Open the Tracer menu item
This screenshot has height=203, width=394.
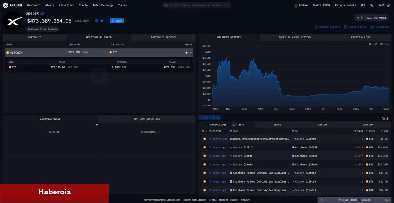(x=122, y=5)
